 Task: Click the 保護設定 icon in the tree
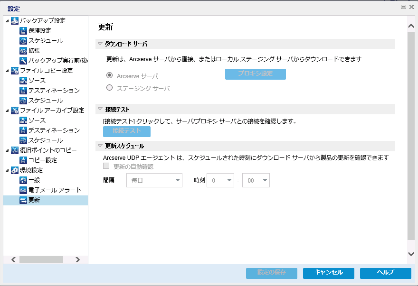point(23,31)
